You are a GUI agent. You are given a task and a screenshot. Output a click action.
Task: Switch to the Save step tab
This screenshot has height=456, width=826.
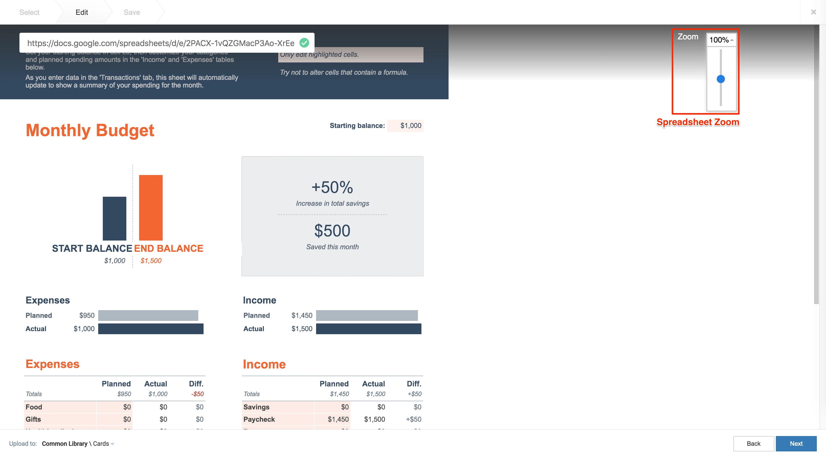click(132, 12)
